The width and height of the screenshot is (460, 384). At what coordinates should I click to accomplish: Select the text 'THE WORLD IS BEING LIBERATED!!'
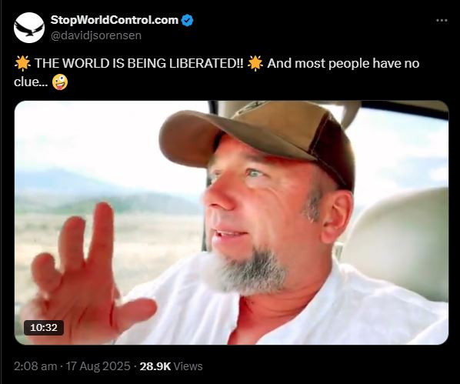point(139,63)
